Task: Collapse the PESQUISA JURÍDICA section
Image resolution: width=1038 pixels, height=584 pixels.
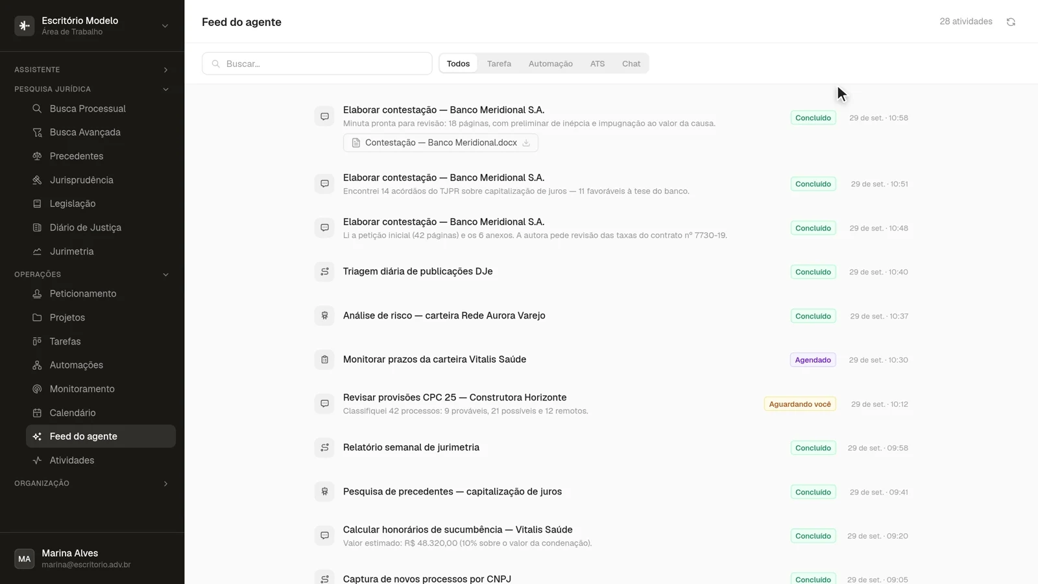Action: (91, 89)
